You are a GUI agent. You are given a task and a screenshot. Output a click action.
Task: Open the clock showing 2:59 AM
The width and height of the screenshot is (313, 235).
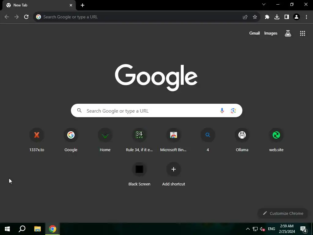pyautogui.click(x=287, y=229)
